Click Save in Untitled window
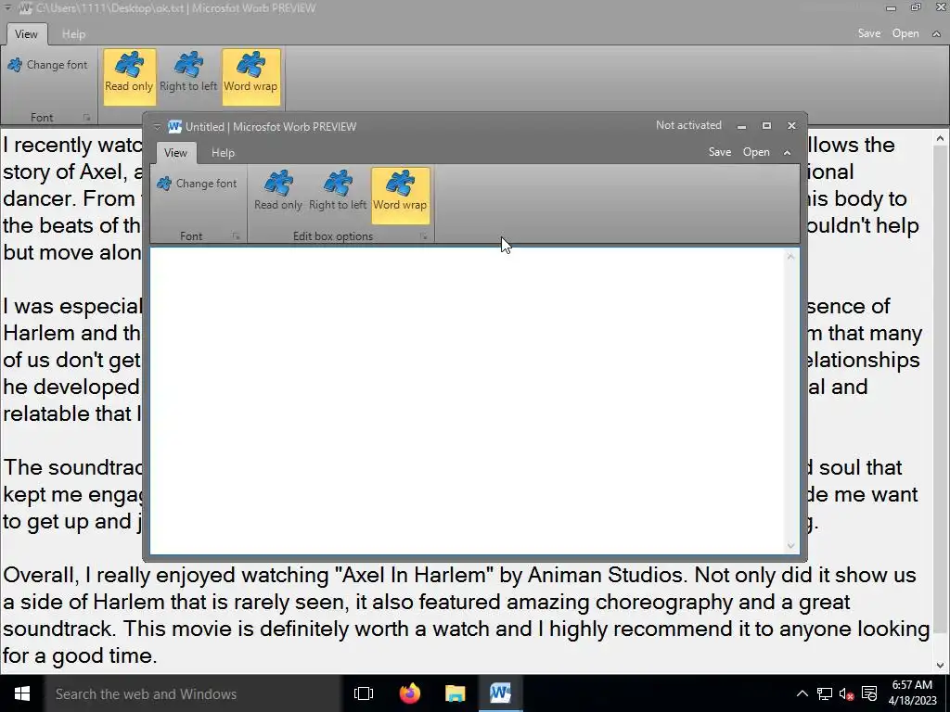950x712 pixels. pyautogui.click(x=720, y=152)
